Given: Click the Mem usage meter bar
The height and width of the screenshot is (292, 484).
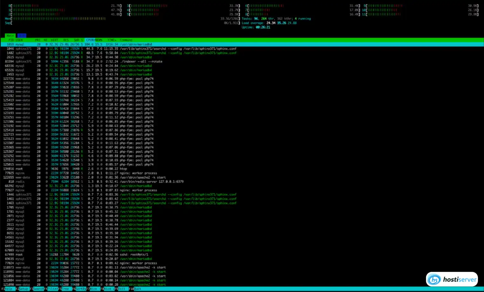Looking at the screenshot, I should (x=57, y=18).
